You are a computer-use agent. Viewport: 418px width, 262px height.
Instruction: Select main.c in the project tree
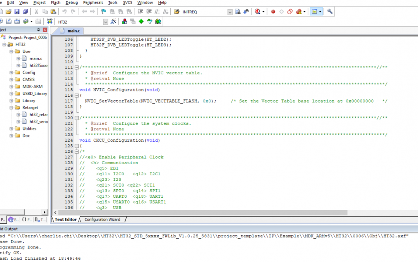[36, 59]
